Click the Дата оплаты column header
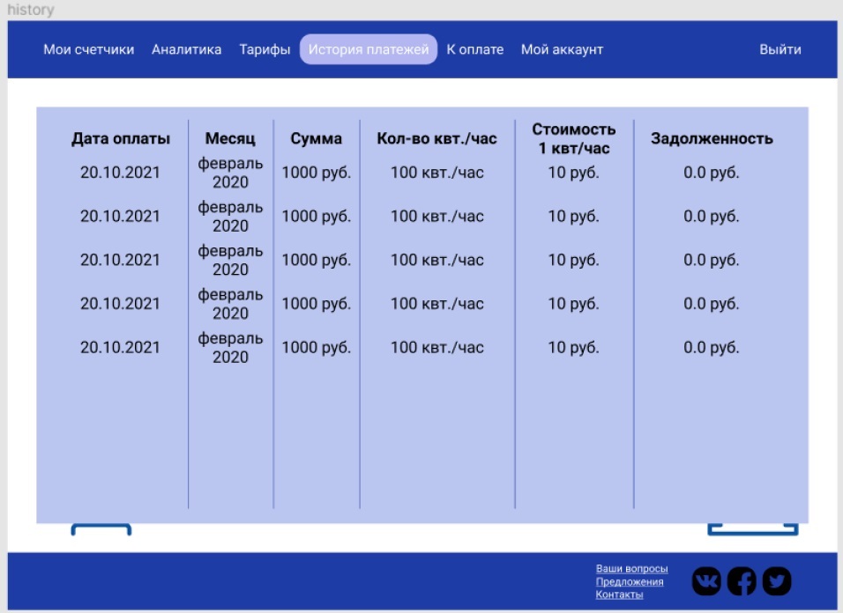The width and height of the screenshot is (843, 613). click(x=121, y=138)
